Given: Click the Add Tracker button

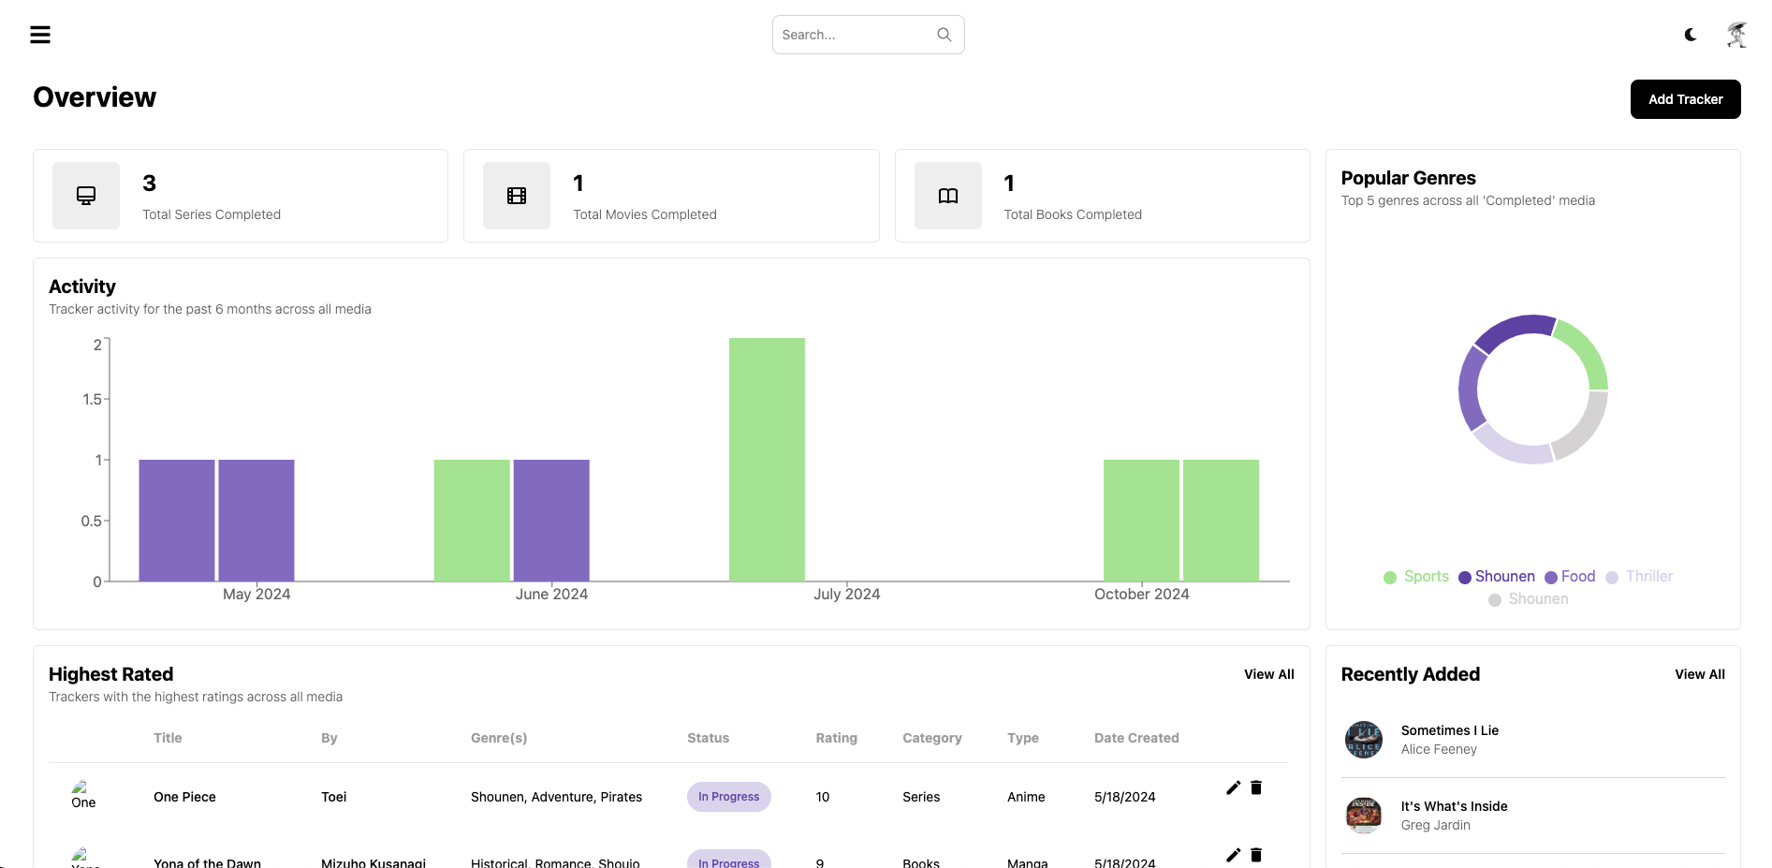Looking at the screenshot, I should click(1685, 99).
